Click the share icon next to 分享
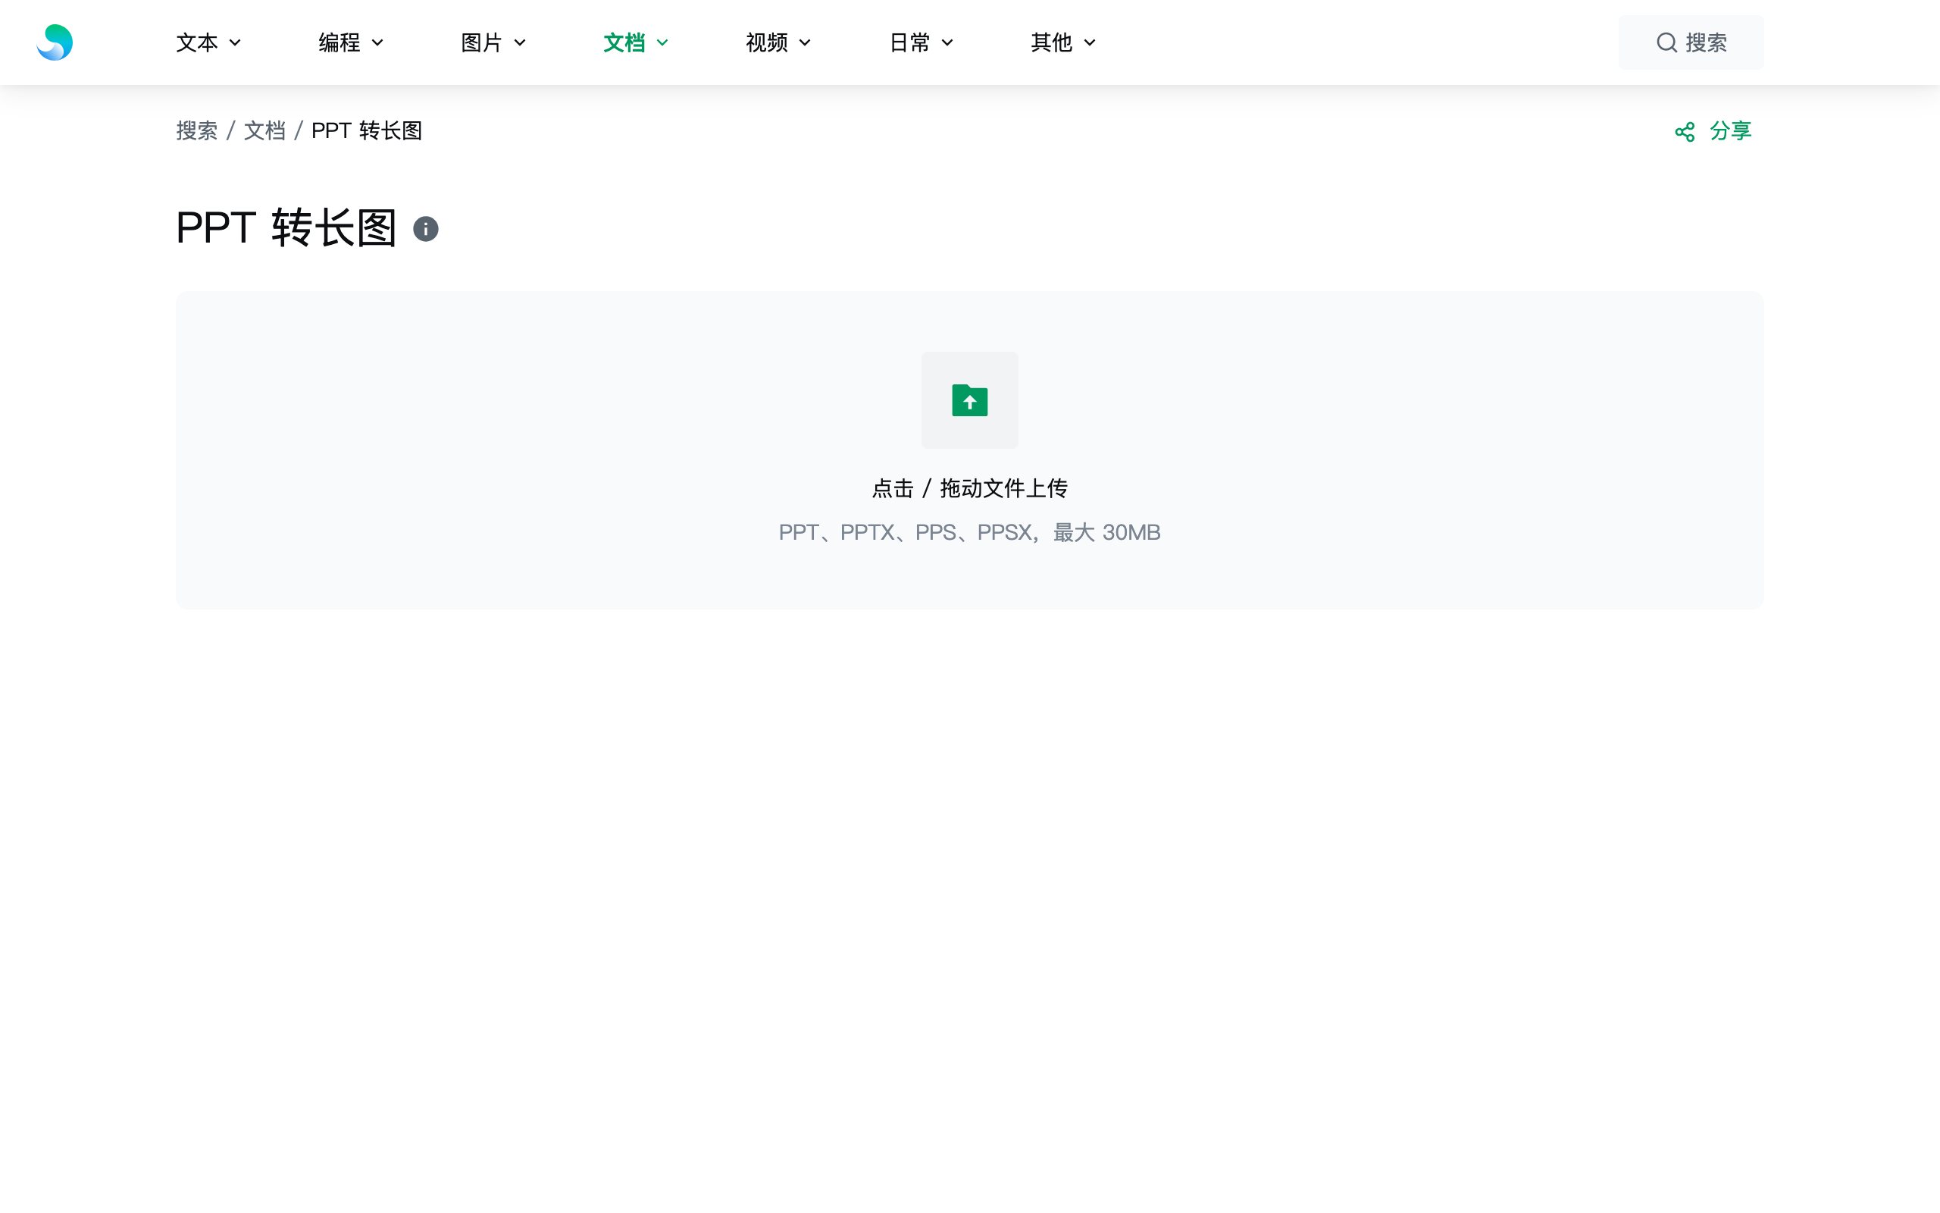This screenshot has width=1940, height=1213. [x=1685, y=132]
